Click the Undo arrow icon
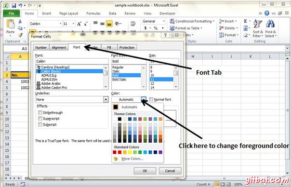This screenshot has width=291, height=187. tap(20, 6)
